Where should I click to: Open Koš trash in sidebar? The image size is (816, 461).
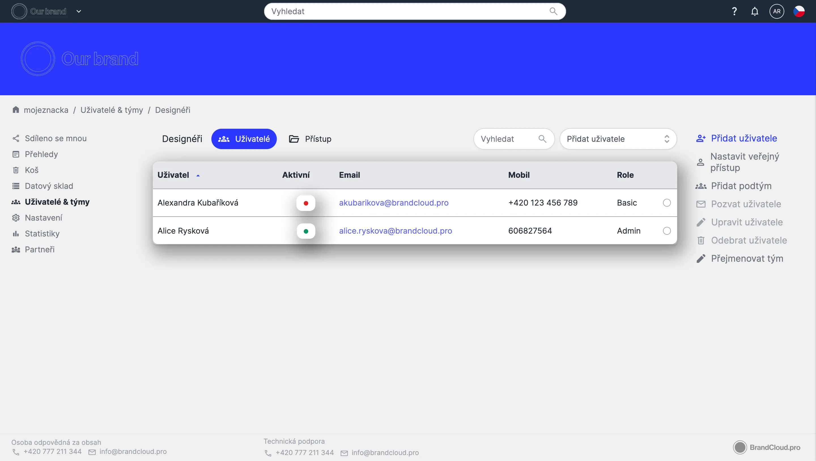[31, 170]
